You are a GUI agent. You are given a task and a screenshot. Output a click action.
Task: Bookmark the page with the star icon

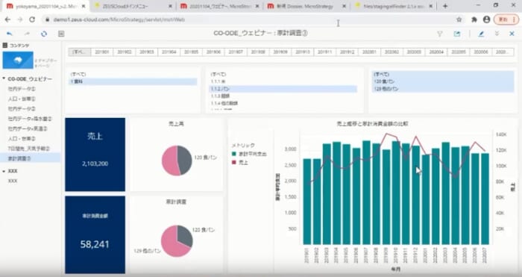pyautogui.click(x=459, y=19)
